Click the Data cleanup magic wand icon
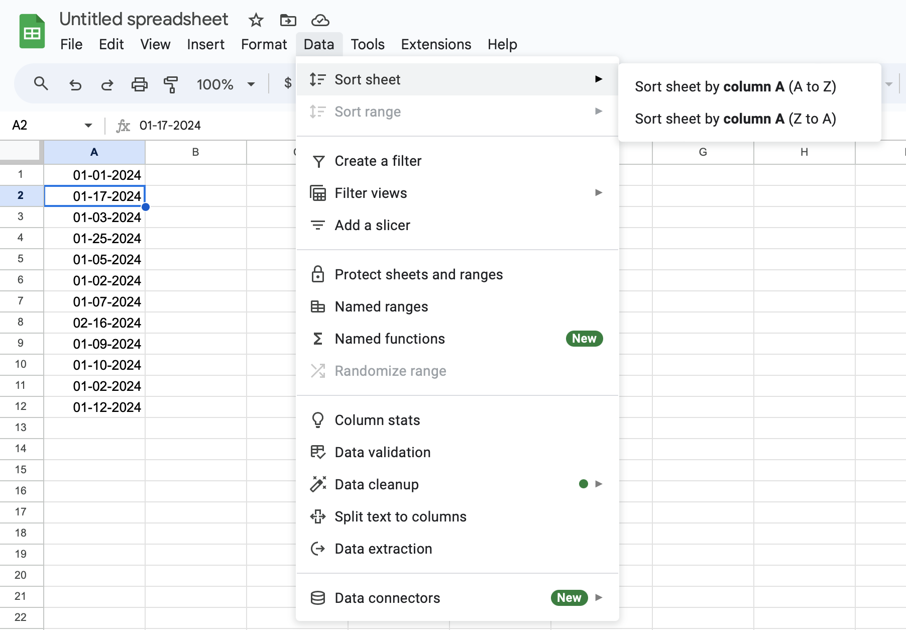This screenshot has height=630, width=906. coord(318,484)
